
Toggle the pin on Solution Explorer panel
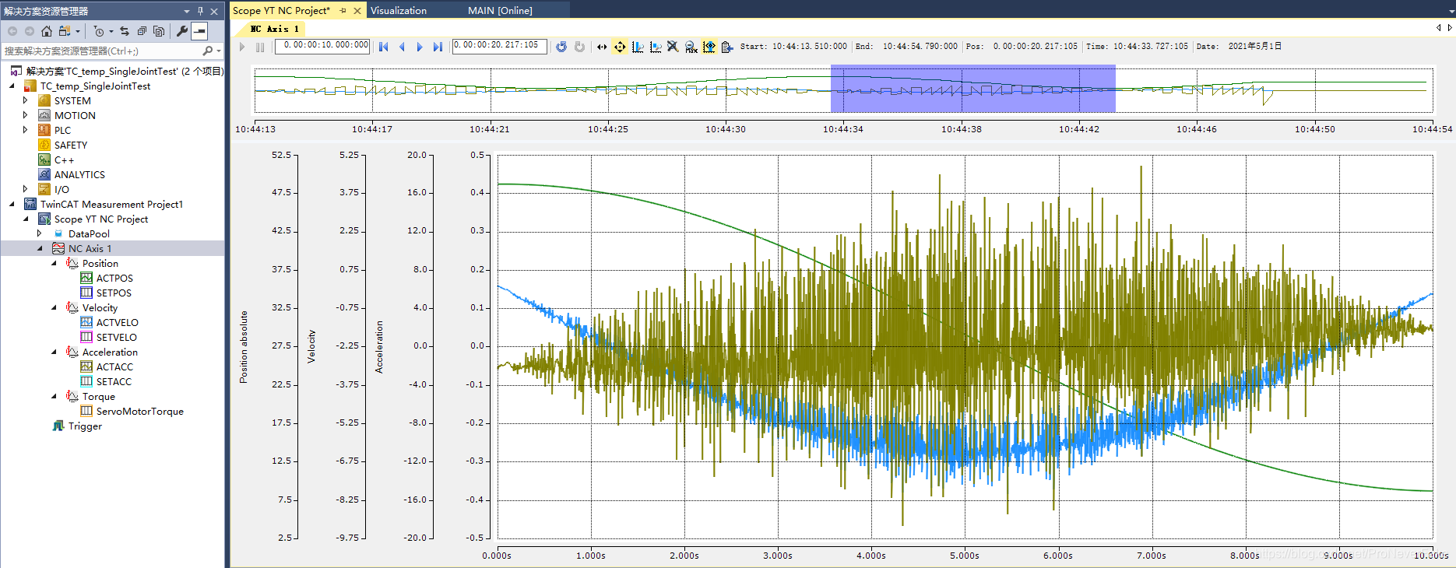click(x=200, y=11)
